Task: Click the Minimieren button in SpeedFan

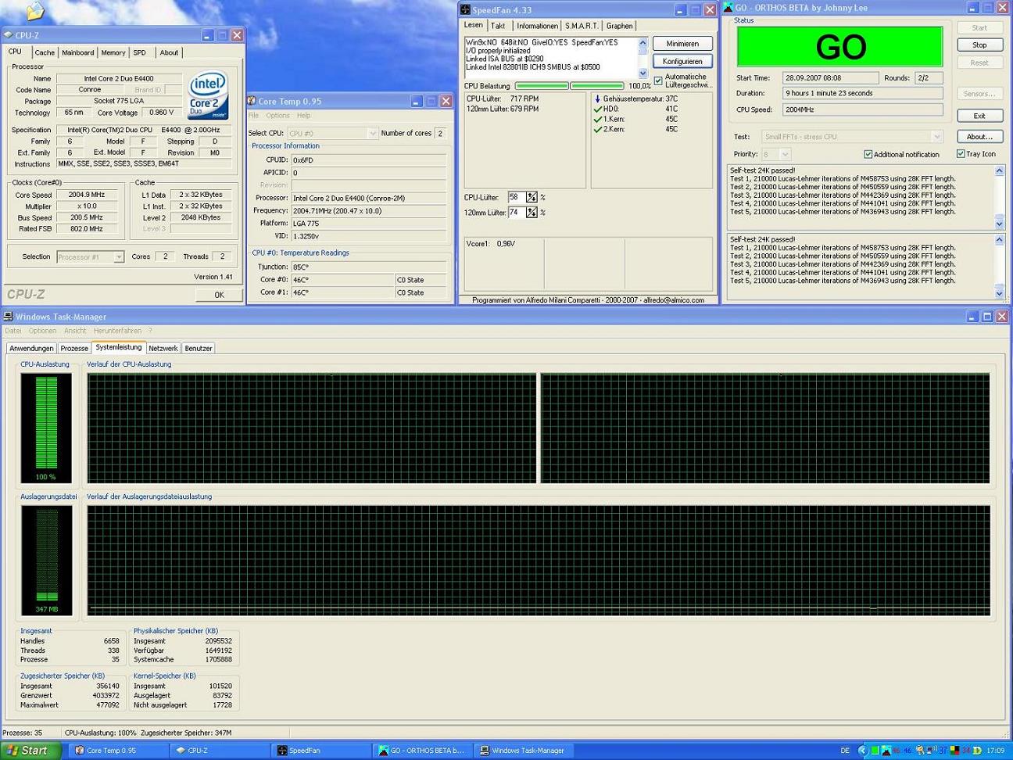Action: [x=682, y=44]
